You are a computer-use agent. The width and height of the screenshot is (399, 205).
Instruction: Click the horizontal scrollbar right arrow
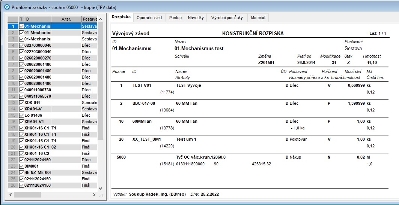click(x=94, y=195)
